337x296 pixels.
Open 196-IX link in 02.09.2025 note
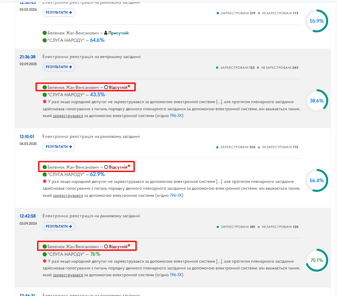pyautogui.click(x=176, y=116)
